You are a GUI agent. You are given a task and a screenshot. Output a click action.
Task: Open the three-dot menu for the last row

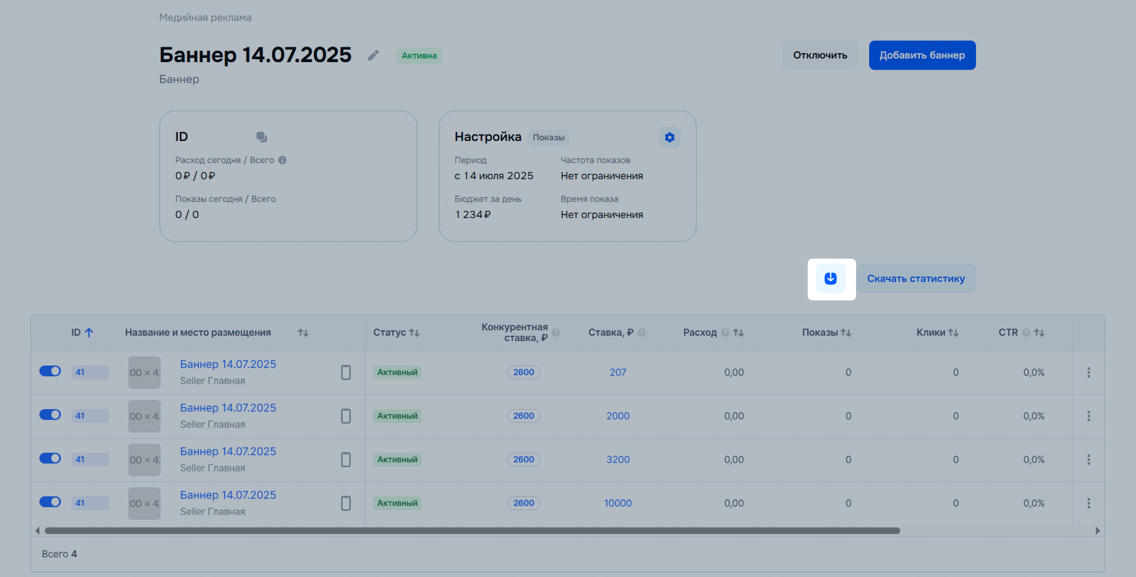coord(1088,503)
